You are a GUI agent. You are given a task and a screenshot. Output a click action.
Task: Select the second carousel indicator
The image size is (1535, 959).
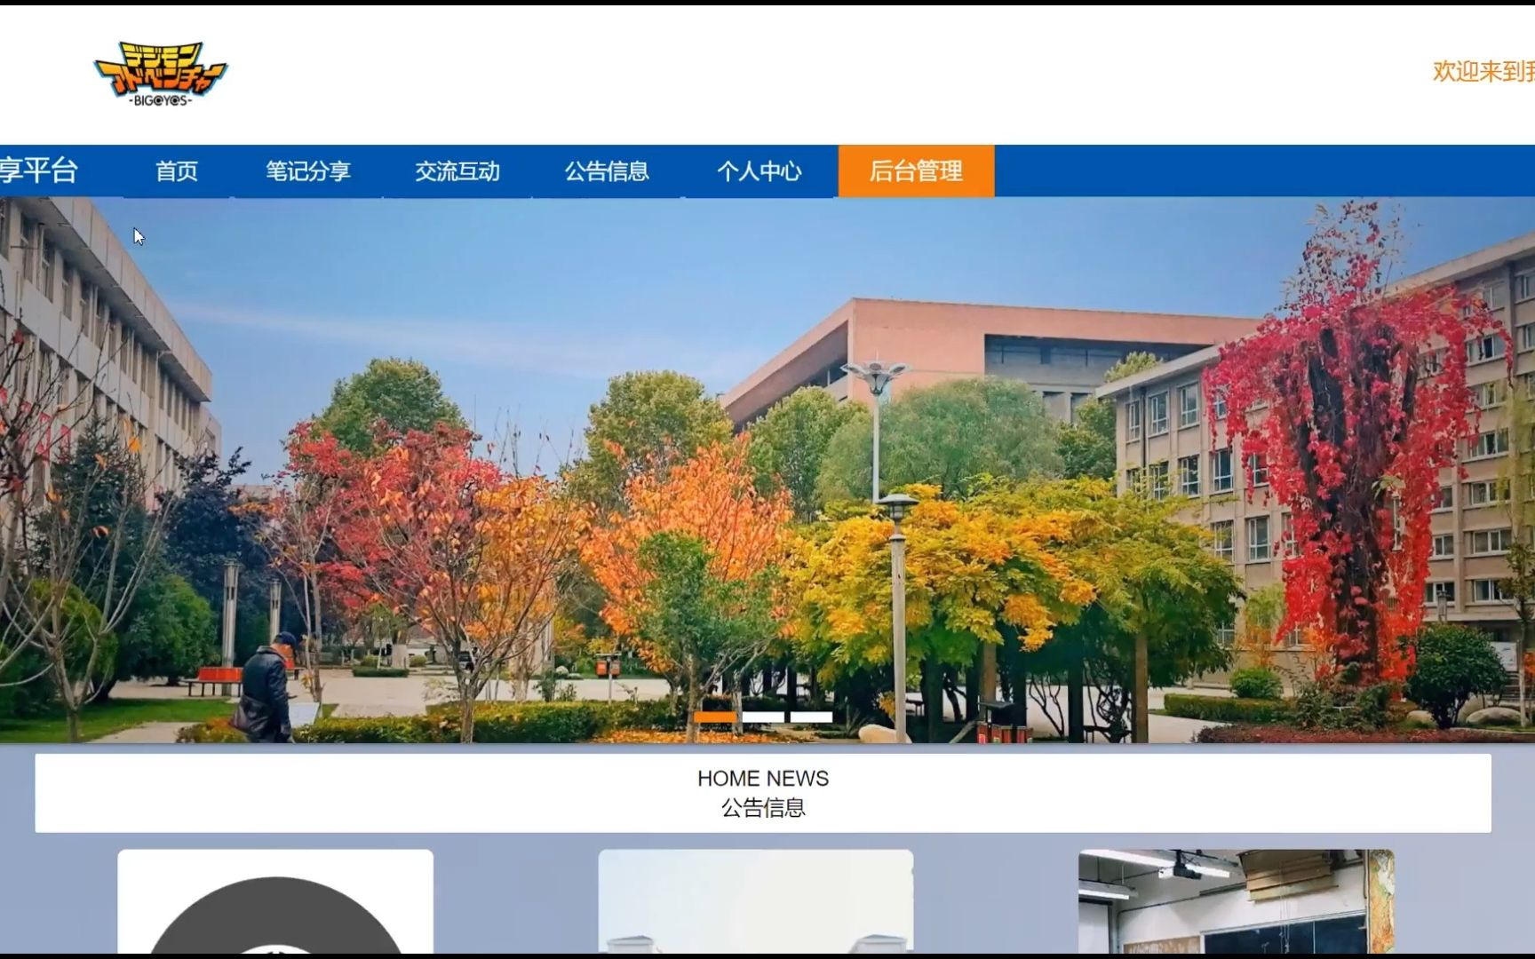tap(763, 717)
